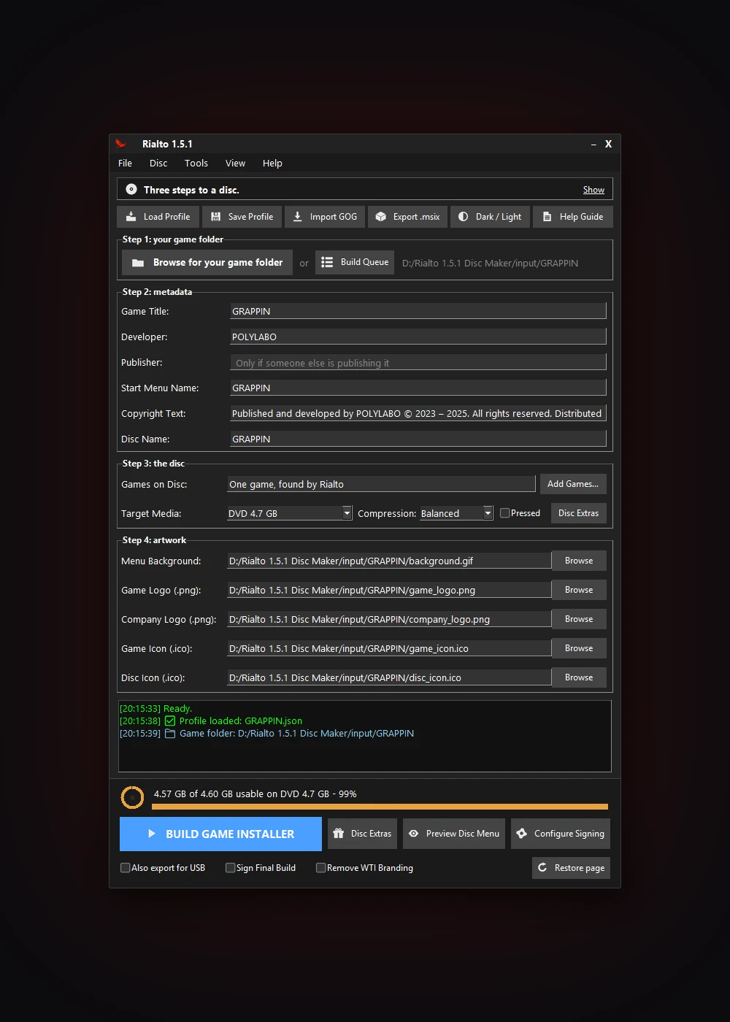The height and width of the screenshot is (1022, 730).
Task: Check the Sign Final Build option
Action: click(x=230, y=868)
